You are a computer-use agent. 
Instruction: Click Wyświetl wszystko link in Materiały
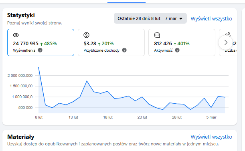[211, 137]
